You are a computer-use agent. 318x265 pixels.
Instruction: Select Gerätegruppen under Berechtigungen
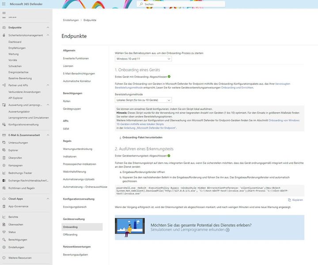coord(72,109)
